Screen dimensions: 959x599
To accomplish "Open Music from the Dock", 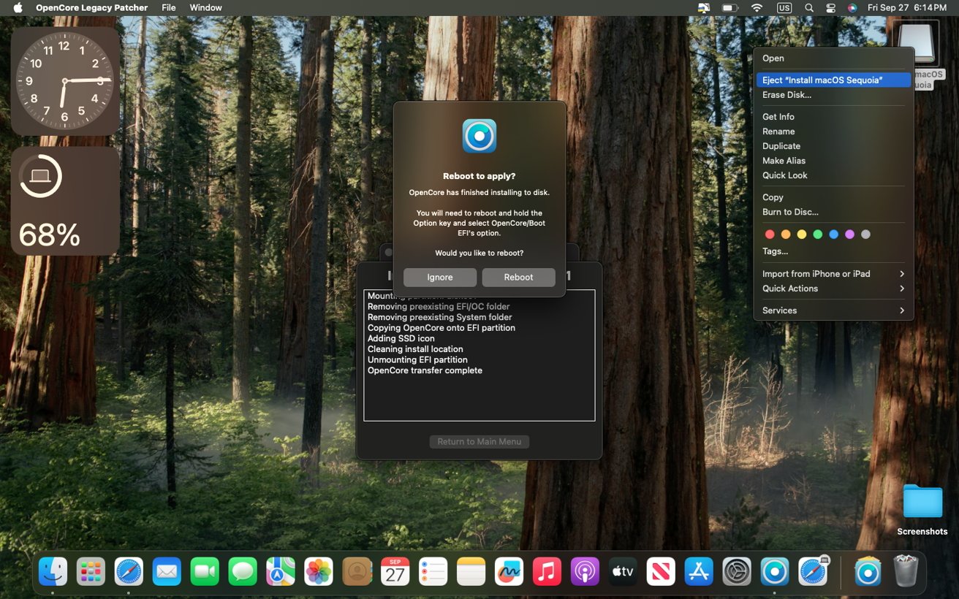I will (547, 571).
